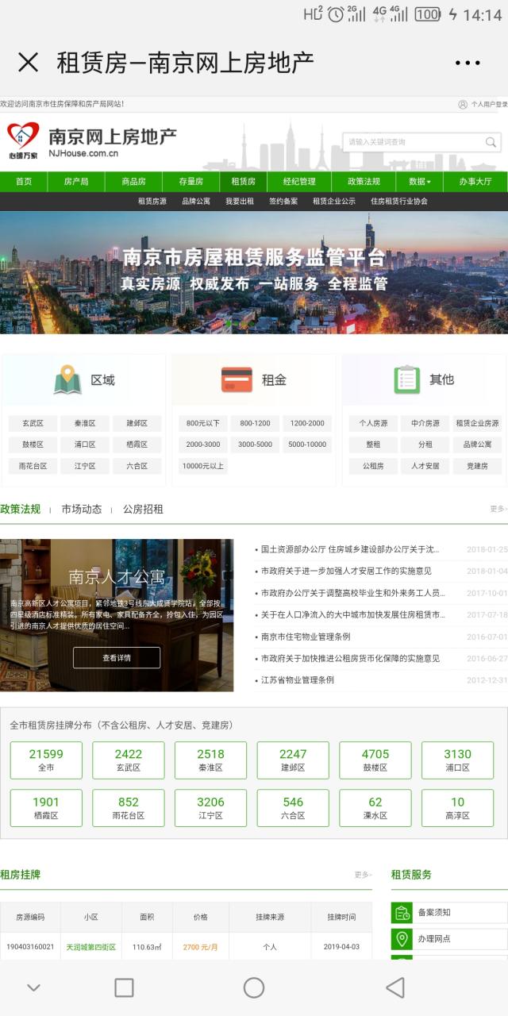Click the search magnifier icon
The height and width of the screenshot is (1016, 508).
491,142
